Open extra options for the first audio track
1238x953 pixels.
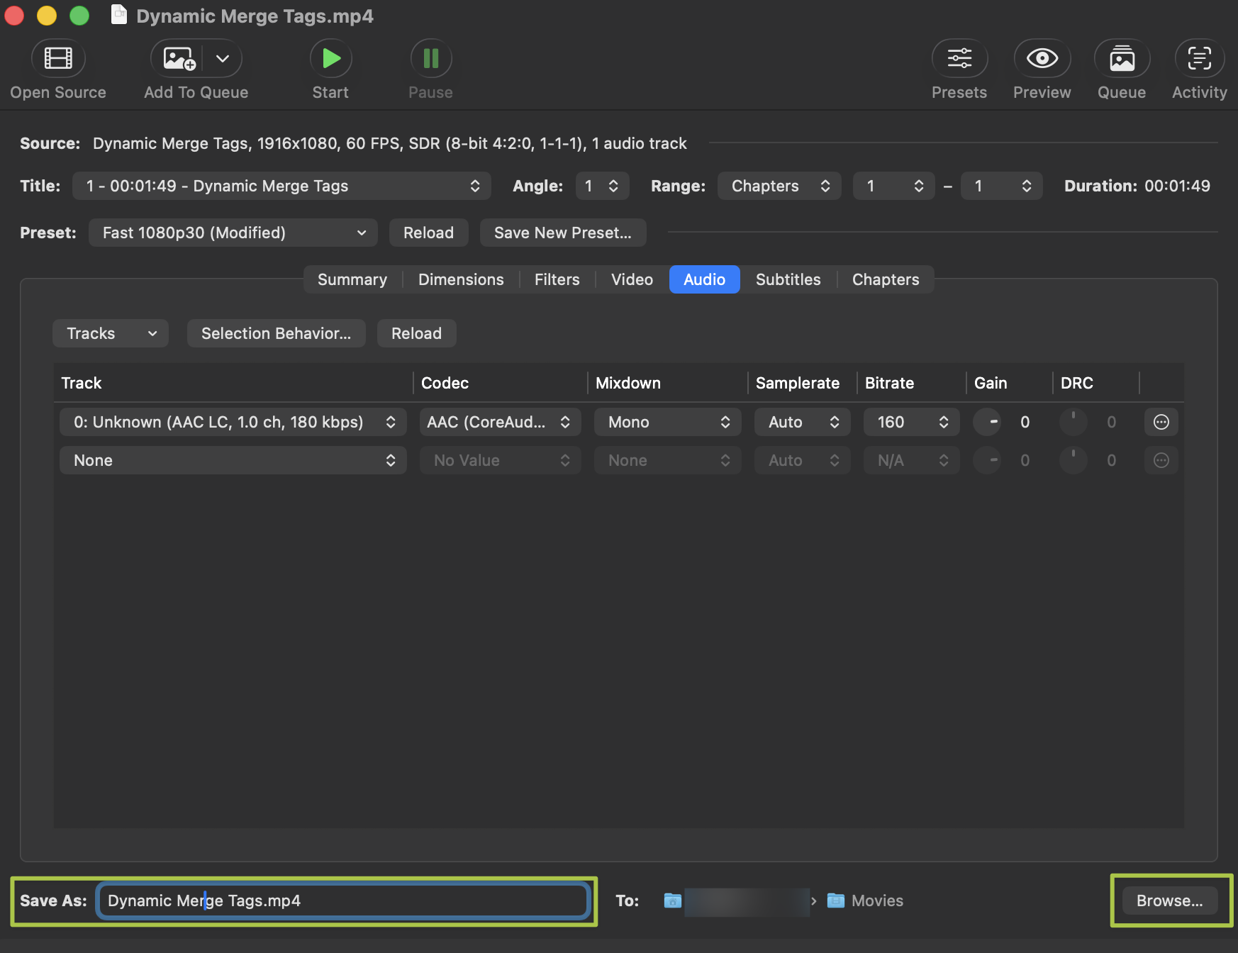1161,422
